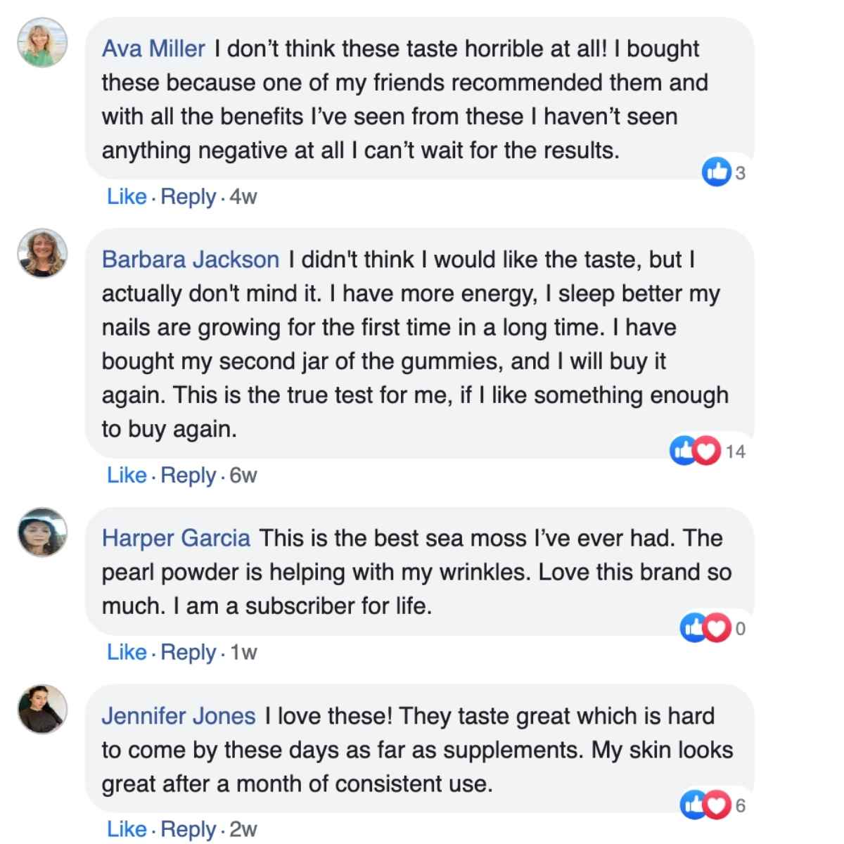Viewport: 844px width, 844px height.
Task: Open the Barbara Jackson profile name link
Action: click(x=190, y=260)
